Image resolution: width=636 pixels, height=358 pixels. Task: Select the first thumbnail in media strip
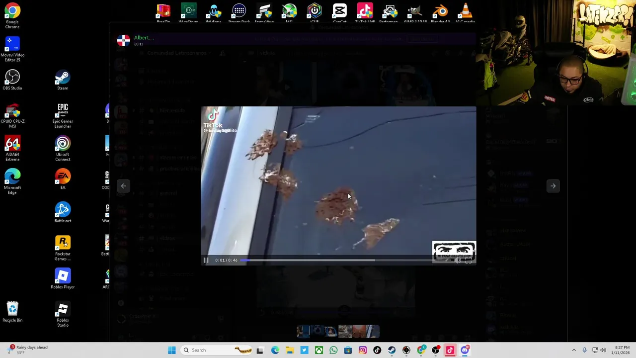point(303,331)
